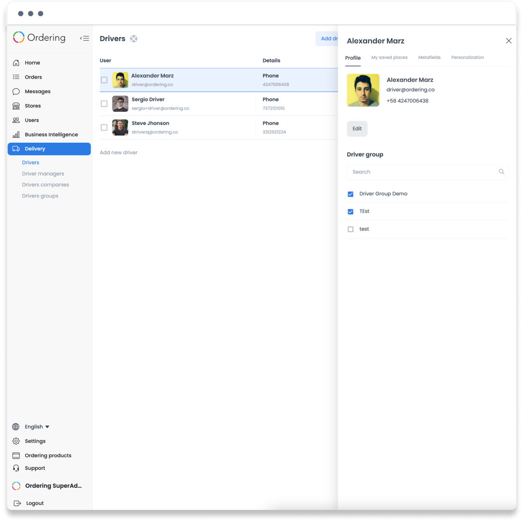Screen dimensions: 523x521
Task: Click the Users people icon
Action: pos(16,120)
